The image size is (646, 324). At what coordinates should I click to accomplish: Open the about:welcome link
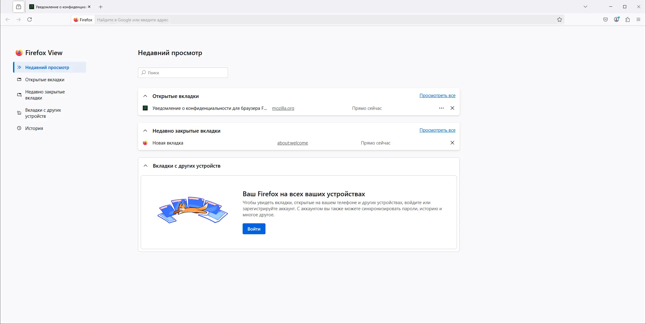[292, 143]
